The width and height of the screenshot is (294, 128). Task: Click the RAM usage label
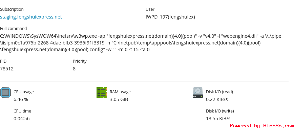[x=120, y=92]
